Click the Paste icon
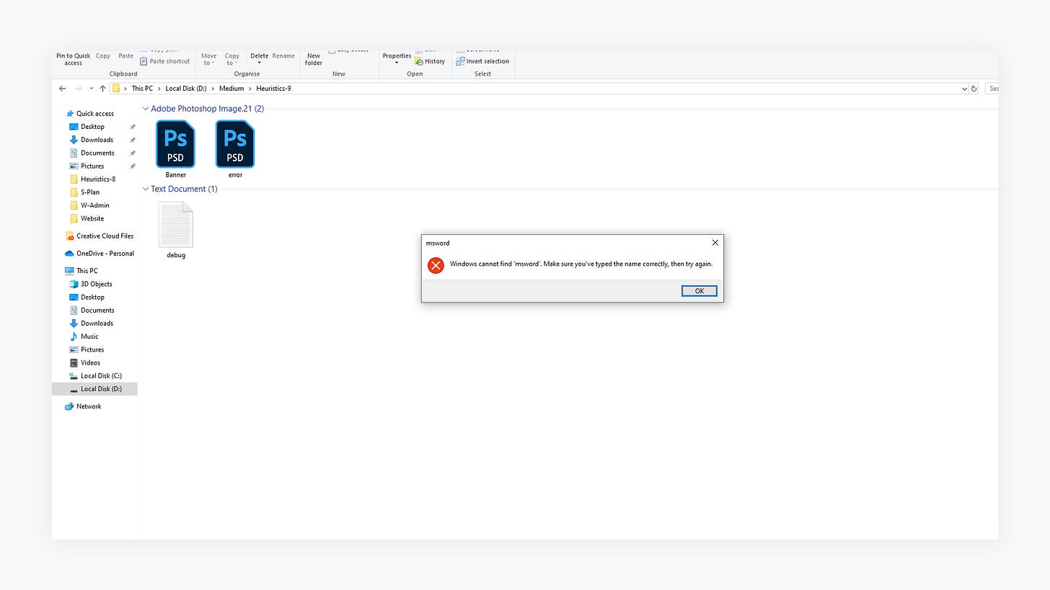Screen dimensions: 1050x590 point(125,55)
